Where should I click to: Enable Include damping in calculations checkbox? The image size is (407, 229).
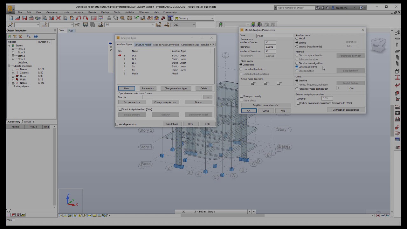pyautogui.click(x=298, y=103)
